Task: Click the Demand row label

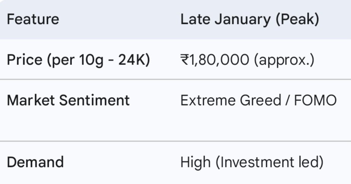Action: (35, 162)
